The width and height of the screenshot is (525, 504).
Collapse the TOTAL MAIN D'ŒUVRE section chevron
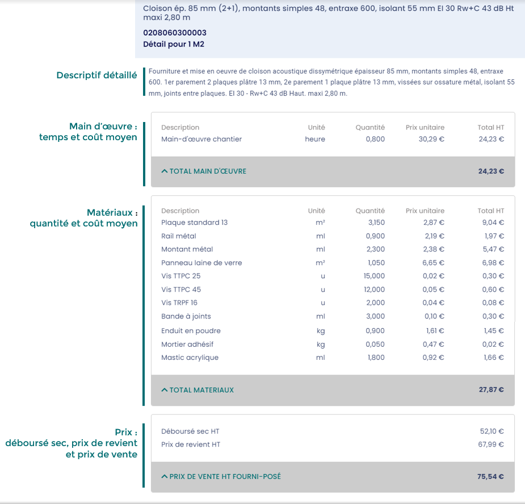pos(165,171)
